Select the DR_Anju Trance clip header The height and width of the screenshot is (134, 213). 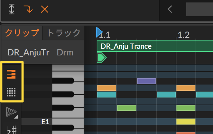pos(155,46)
